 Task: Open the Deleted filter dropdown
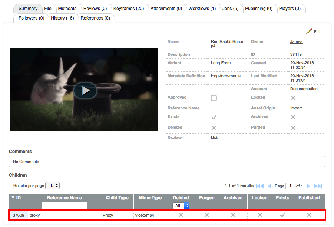pos(181,204)
